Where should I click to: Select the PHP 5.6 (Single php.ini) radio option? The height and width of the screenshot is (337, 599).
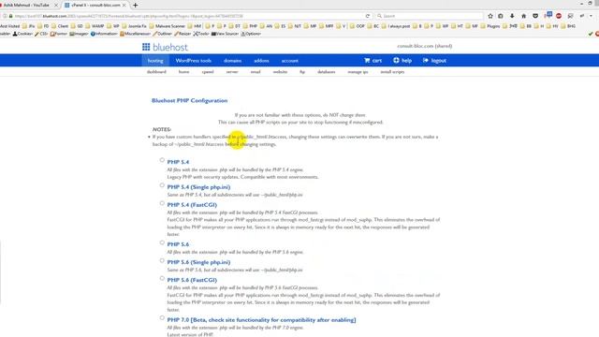coord(162,260)
